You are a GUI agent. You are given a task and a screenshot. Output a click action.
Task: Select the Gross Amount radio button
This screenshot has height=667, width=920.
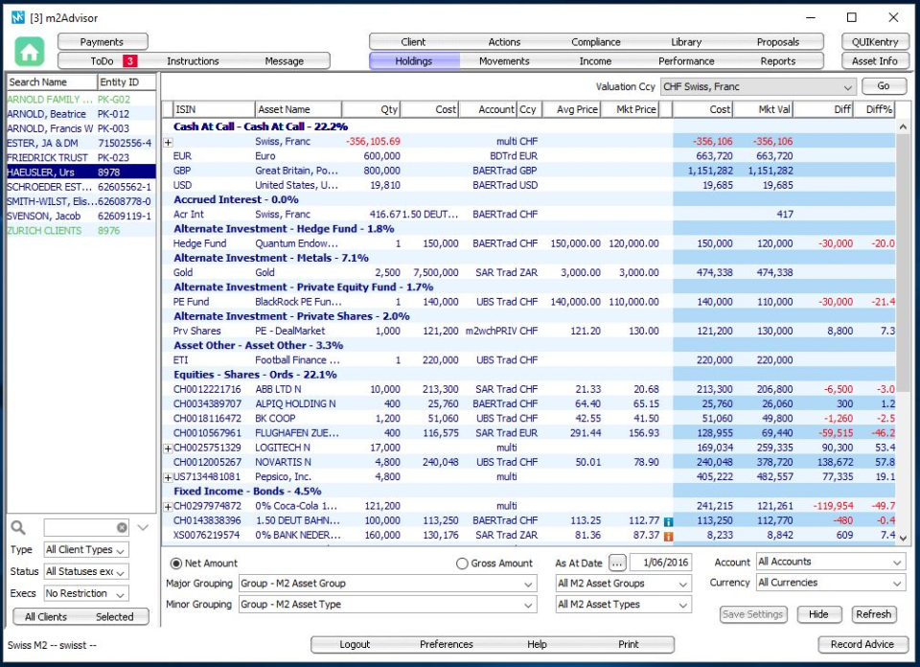pyautogui.click(x=461, y=563)
